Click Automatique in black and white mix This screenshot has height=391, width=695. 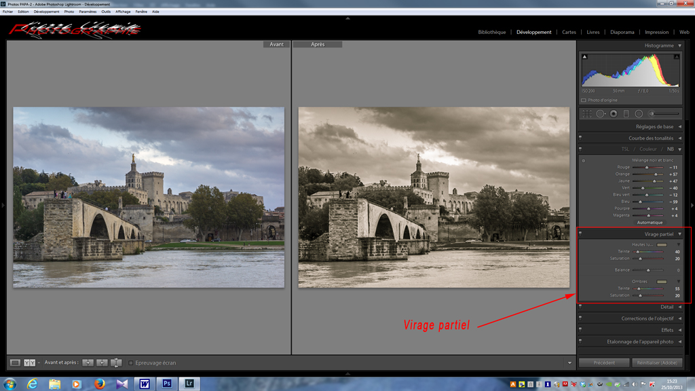pyautogui.click(x=650, y=223)
